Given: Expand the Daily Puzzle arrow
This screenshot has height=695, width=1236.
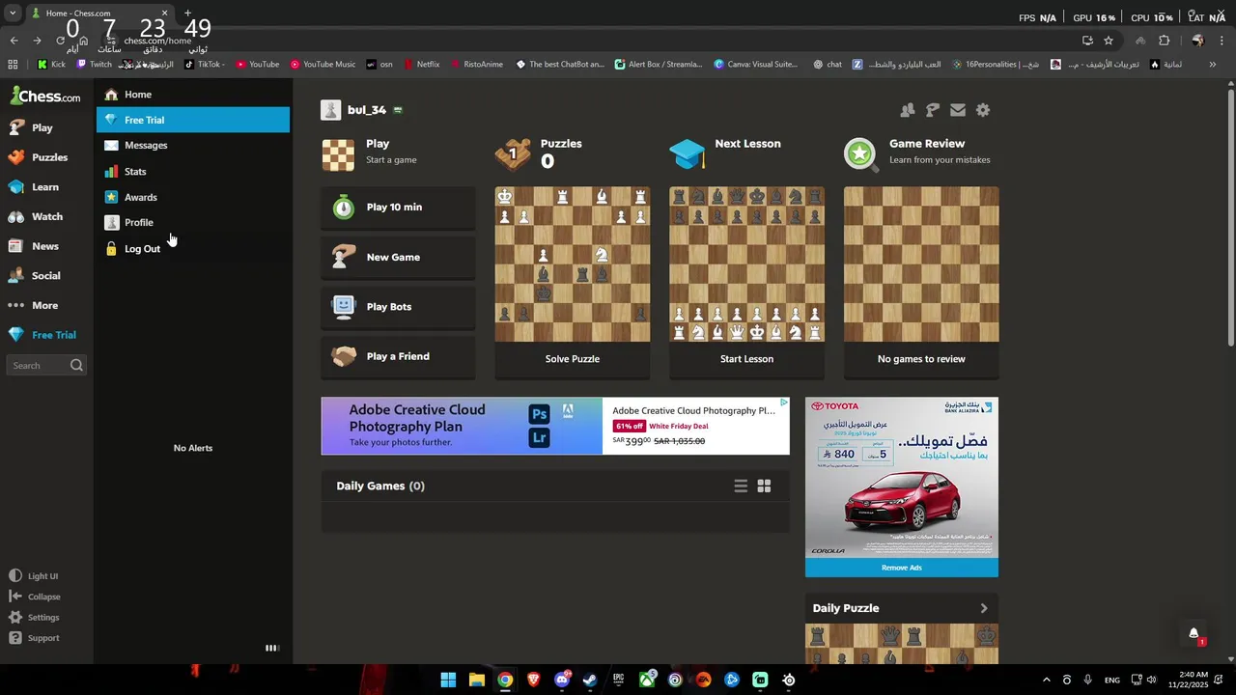Looking at the screenshot, I should pos(984,608).
